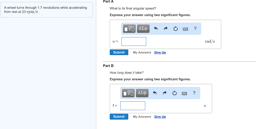Redo edit in Part A toolbar
Viewport: 256px width, 129px height.
(x=165, y=29)
